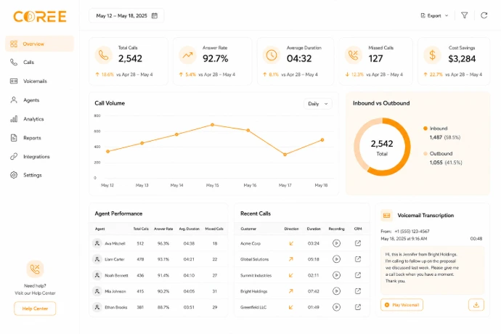Image resolution: width=501 pixels, height=334 pixels.
Task: Open Acme Corp in CRM
Action: point(358,243)
